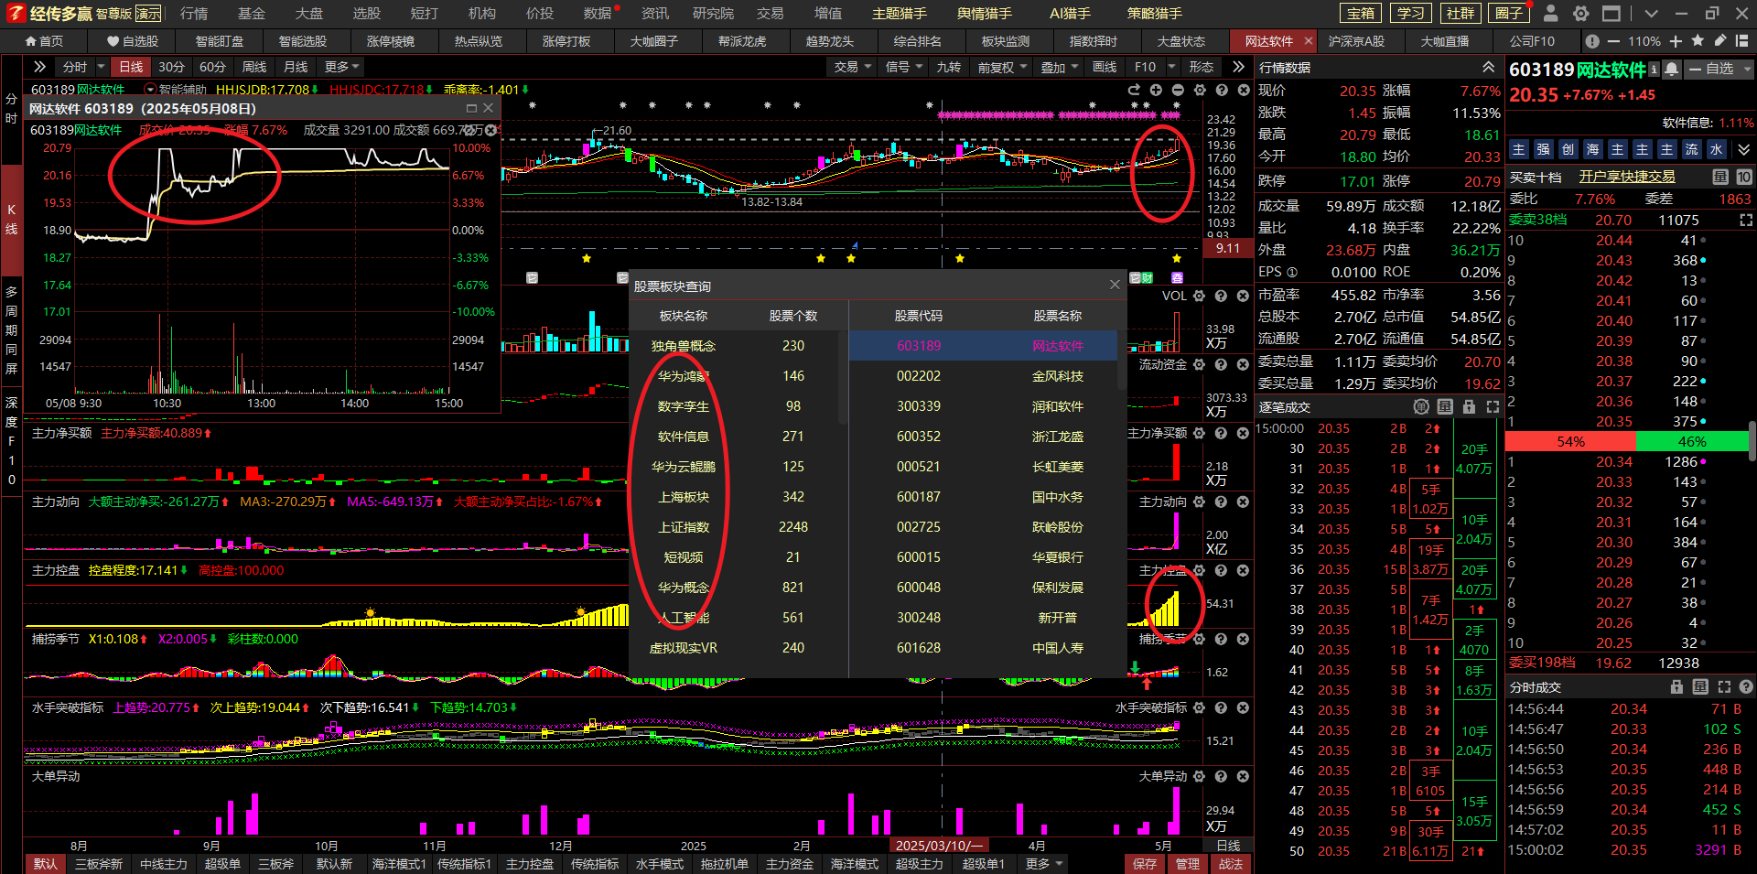Click the 量 icon in 买卖十档 header
The image size is (1757, 874).
click(1720, 177)
